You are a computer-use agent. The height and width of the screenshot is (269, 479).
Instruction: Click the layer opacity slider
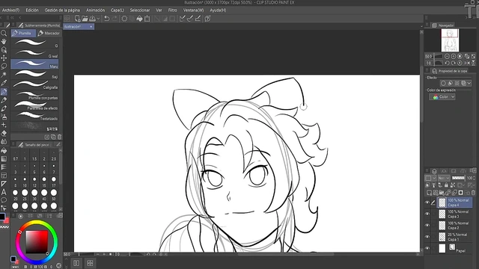458,178
